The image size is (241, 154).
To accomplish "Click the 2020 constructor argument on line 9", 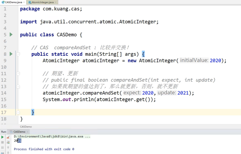I will click(215, 60).
